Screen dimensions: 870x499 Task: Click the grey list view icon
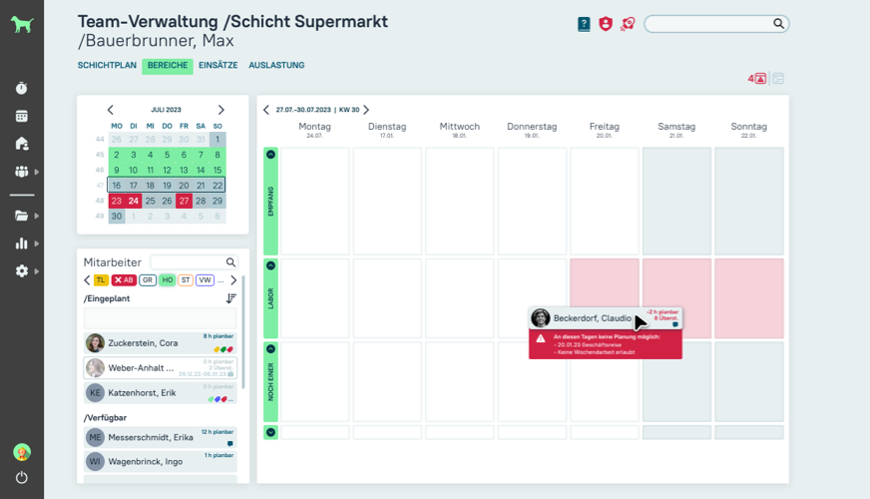click(778, 79)
